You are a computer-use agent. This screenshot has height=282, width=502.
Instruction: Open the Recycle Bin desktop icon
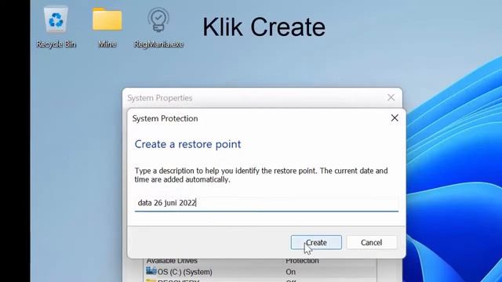pyautogui.click(x=56, y=27)
